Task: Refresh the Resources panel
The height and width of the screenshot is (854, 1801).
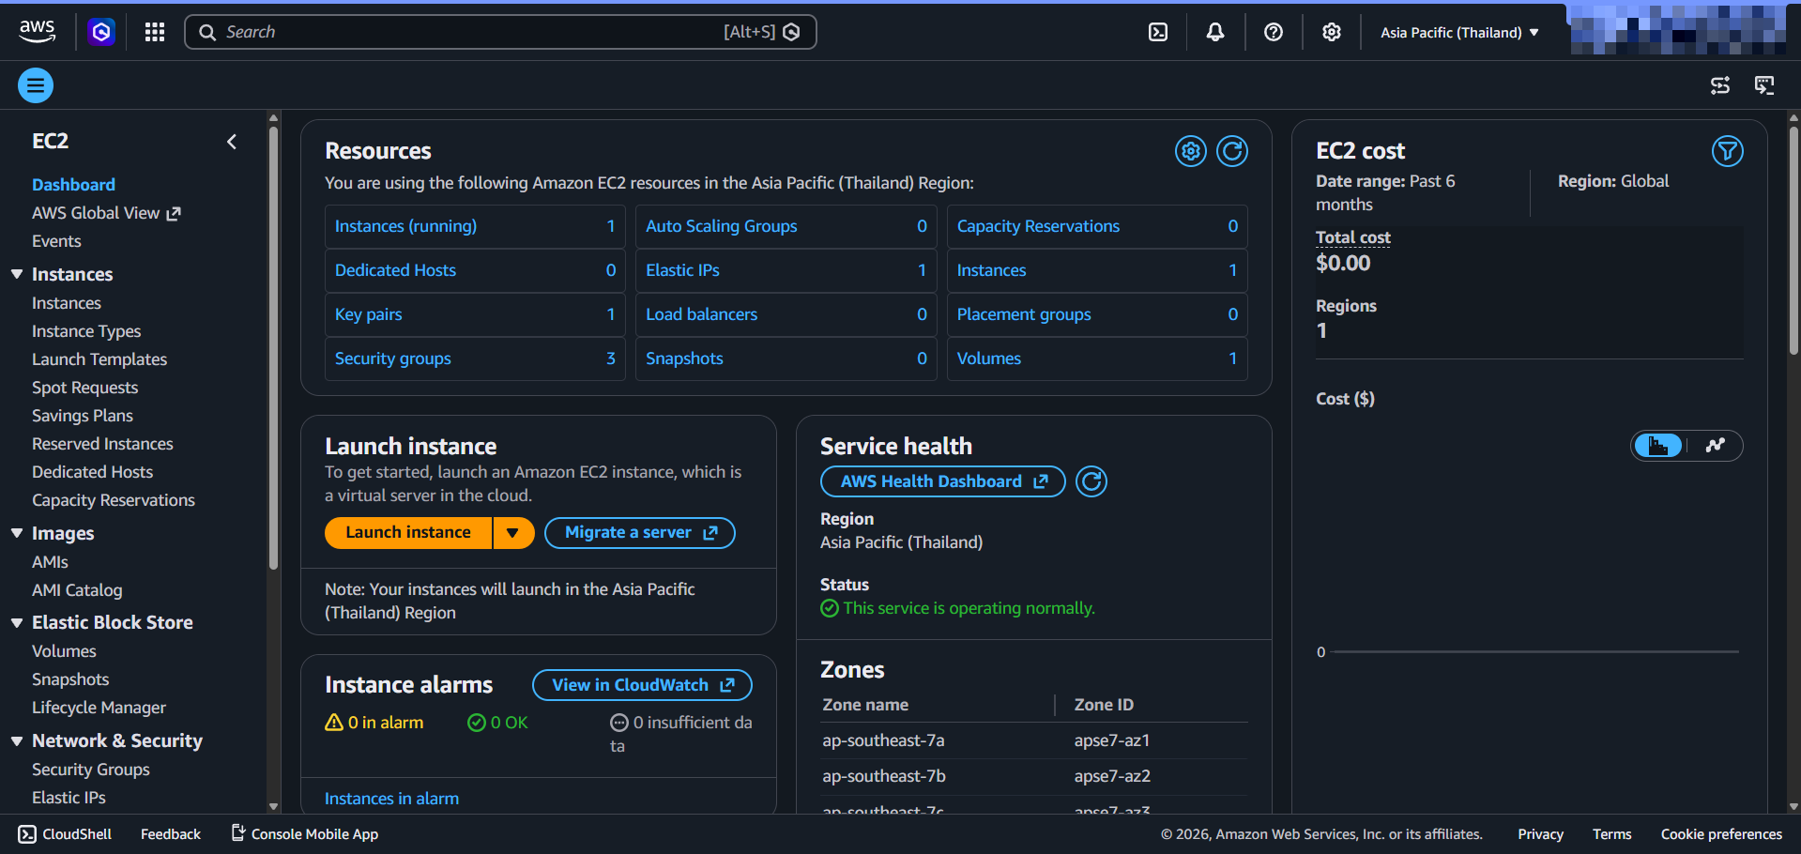Action: click(1232, 151)
